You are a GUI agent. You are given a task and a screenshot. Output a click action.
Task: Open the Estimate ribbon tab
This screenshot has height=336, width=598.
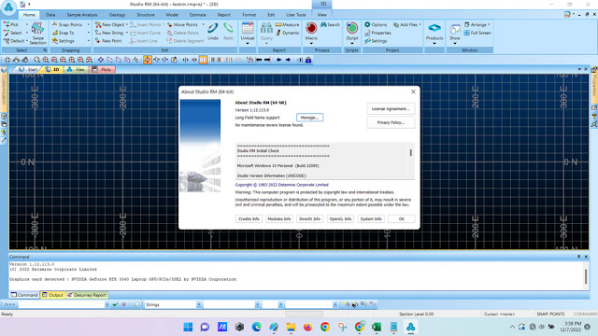tap(197, 15)
